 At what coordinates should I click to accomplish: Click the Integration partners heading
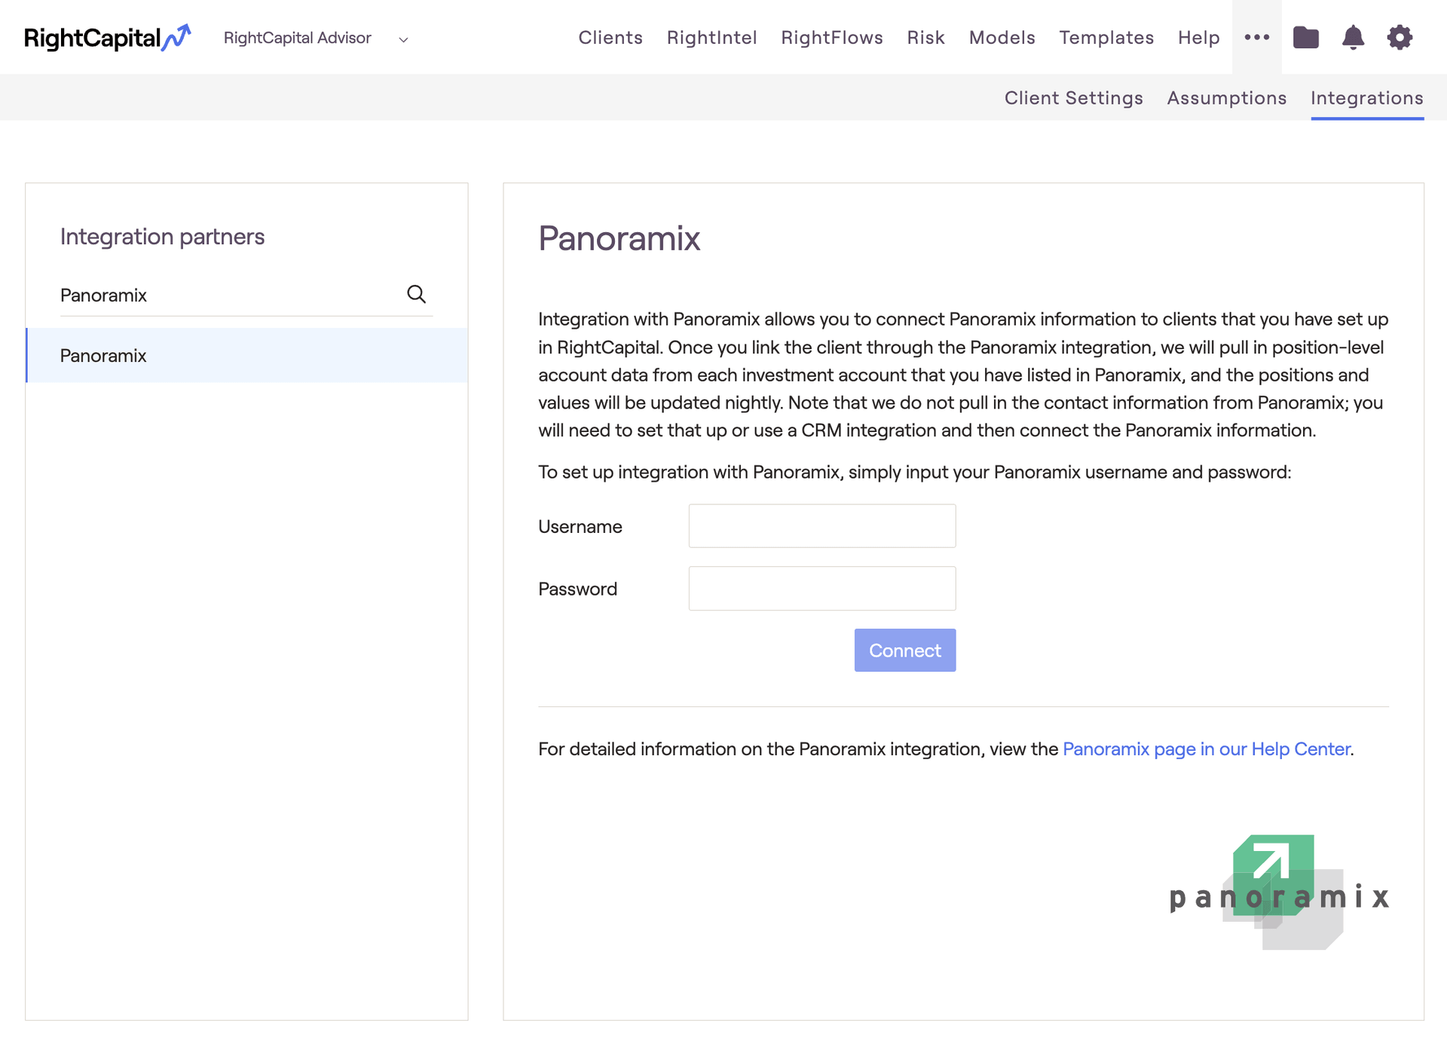click(162, 237)
